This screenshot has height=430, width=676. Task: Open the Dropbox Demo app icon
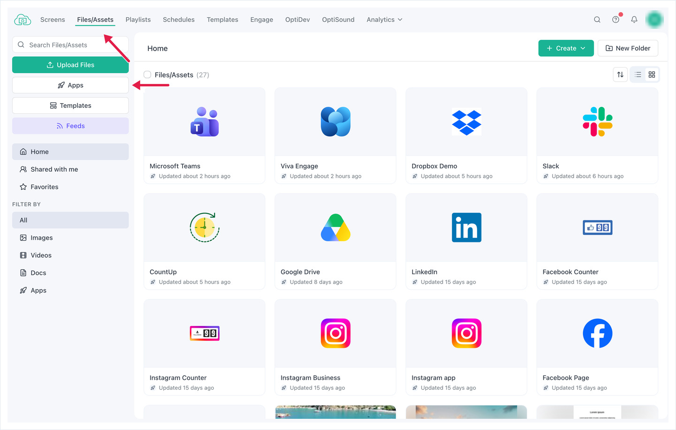[x=467, y=122]
